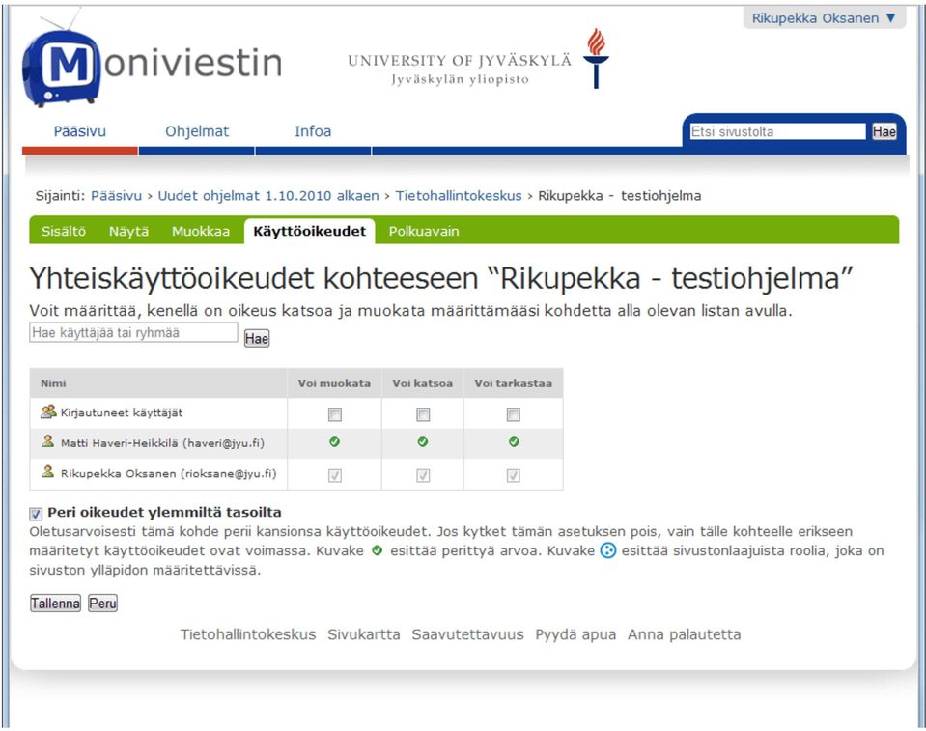Click the user icon beside Matti Haveri-Heikkilä
The width and height of the screenshot is (926, 731).
48,441
